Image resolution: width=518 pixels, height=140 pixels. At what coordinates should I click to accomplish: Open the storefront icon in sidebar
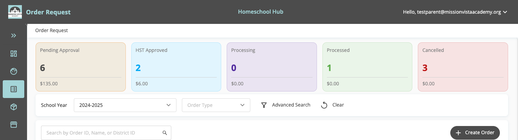tap(14, 125)
